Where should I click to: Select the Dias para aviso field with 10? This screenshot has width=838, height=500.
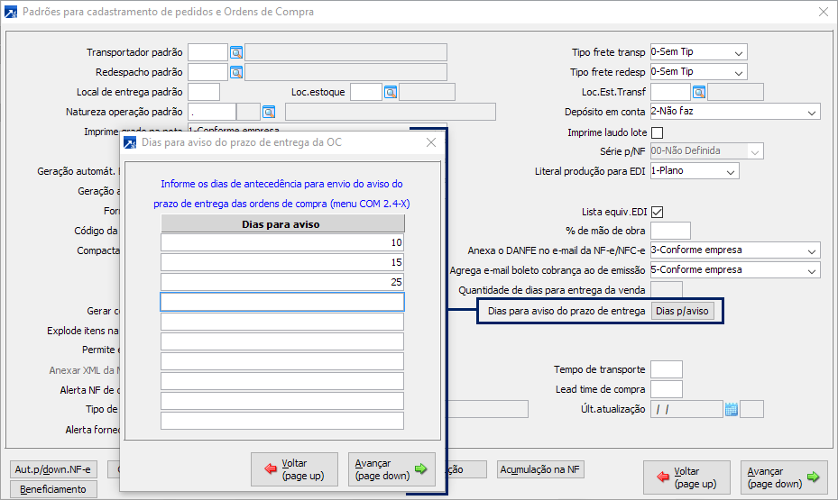pos(282,243)
